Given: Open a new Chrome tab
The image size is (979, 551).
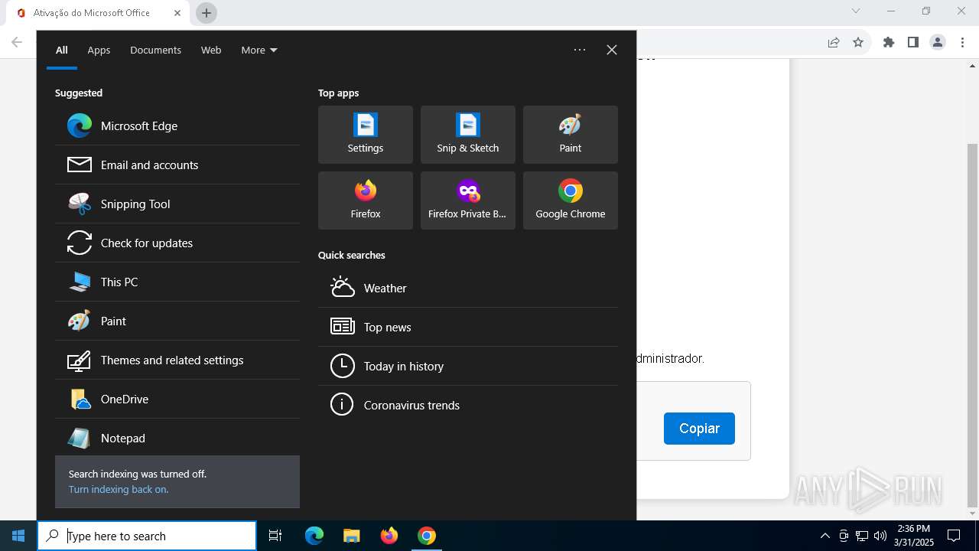Looking at the screenshot, I should pyautogui.click(x=207, y=13).
